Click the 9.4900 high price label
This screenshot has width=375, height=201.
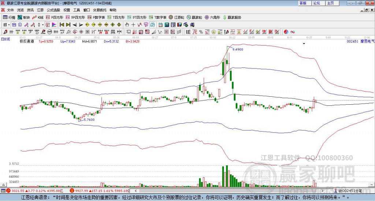click(x=238, y=49)
